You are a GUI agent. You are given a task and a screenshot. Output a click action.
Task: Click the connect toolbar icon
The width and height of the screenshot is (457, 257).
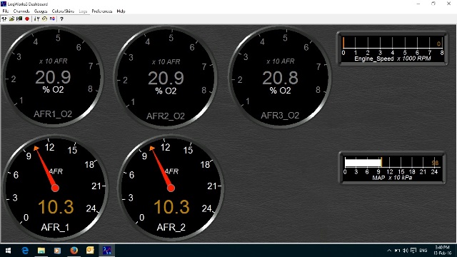[4, 19]
